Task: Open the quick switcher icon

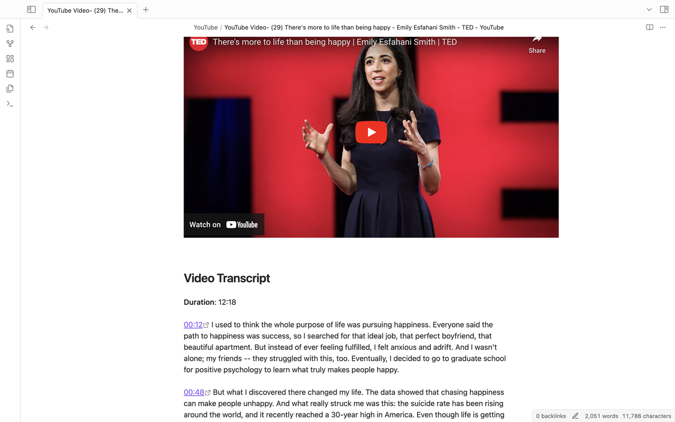Action: click(x=10, y=29)
